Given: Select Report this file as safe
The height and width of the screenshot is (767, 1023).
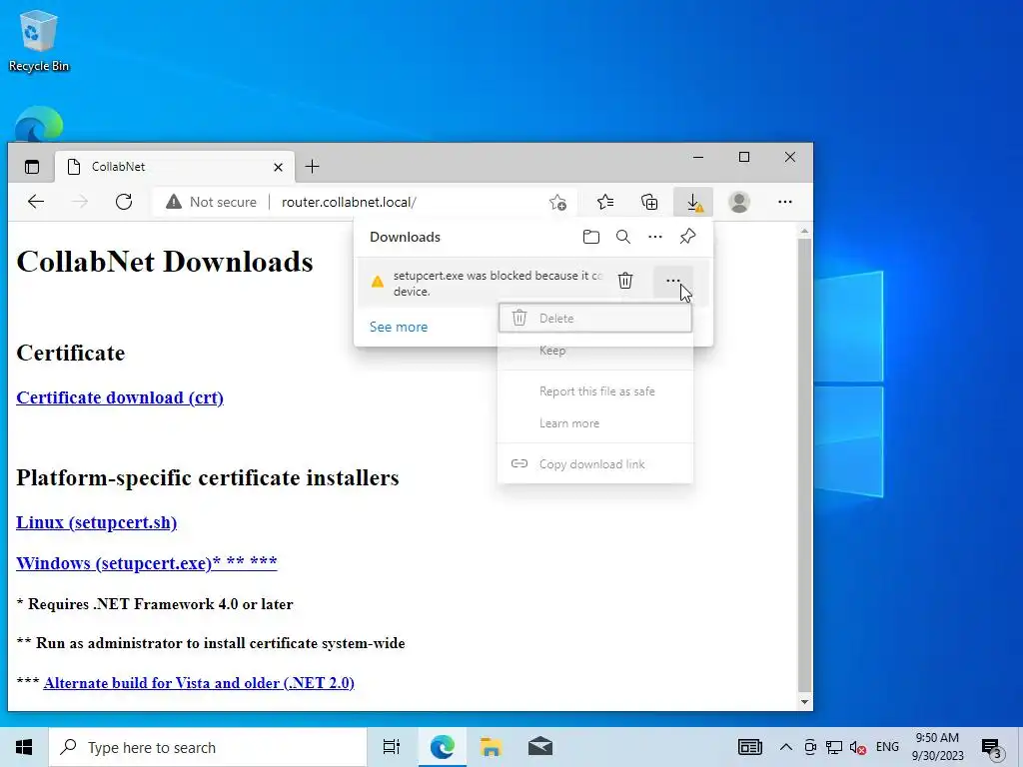Looking at the screenshot, I should (595, 391).
